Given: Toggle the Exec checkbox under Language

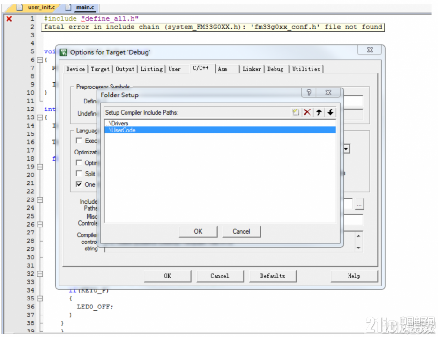Looking at the screenshot, I should pos(79,141).
